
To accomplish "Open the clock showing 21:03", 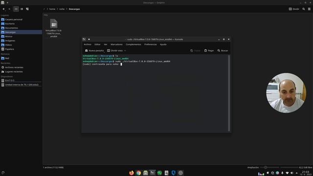I will point(305,173).
